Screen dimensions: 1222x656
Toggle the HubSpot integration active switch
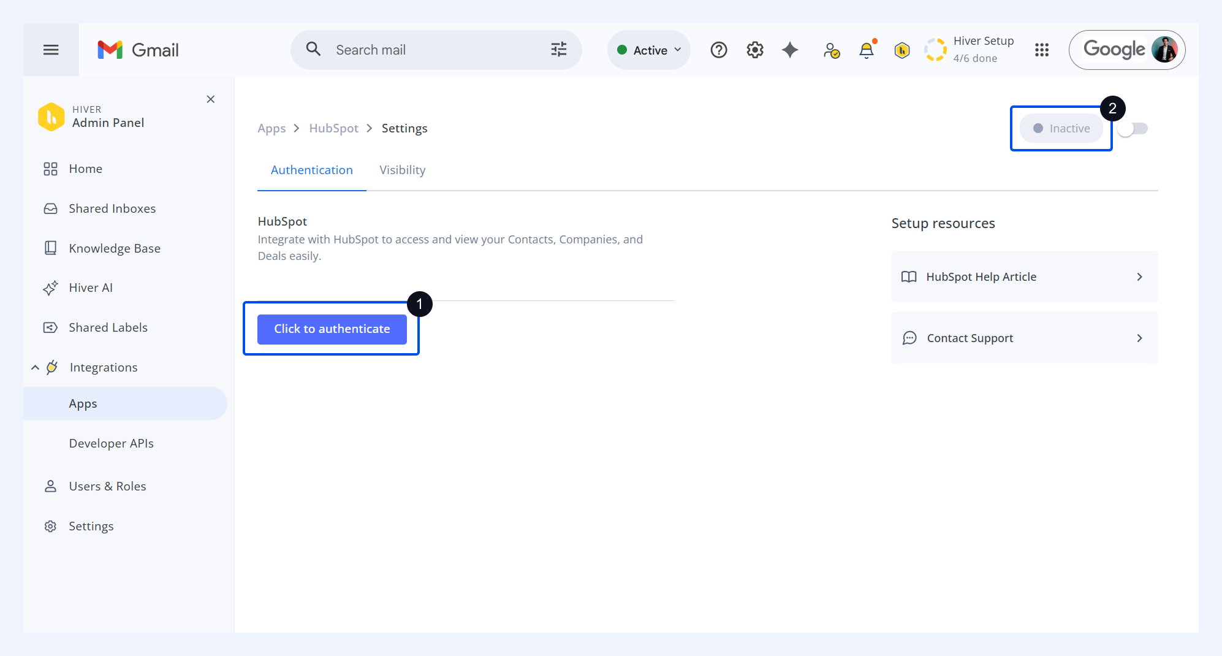(x=1133, y=129)
